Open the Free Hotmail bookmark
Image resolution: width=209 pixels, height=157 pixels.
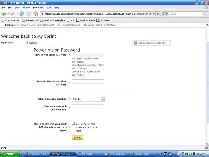tap(31, 20)
